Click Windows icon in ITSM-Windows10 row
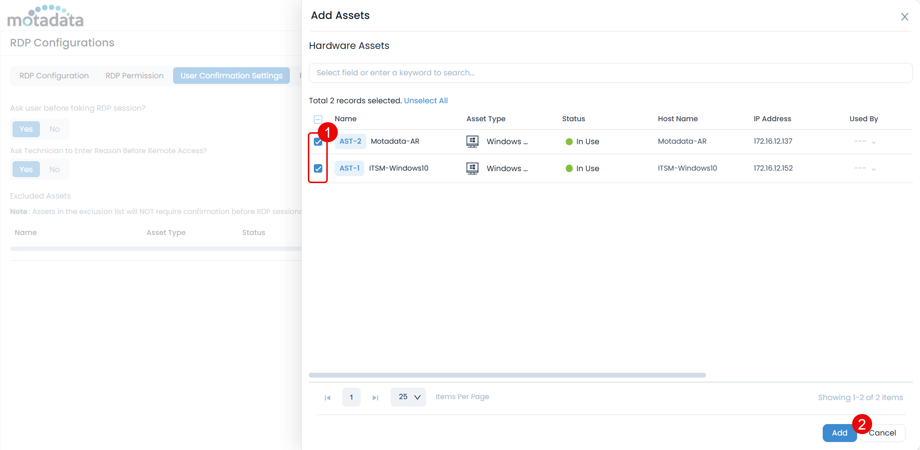920x450 pixels. pyautogui.click(x=472, y=169)
